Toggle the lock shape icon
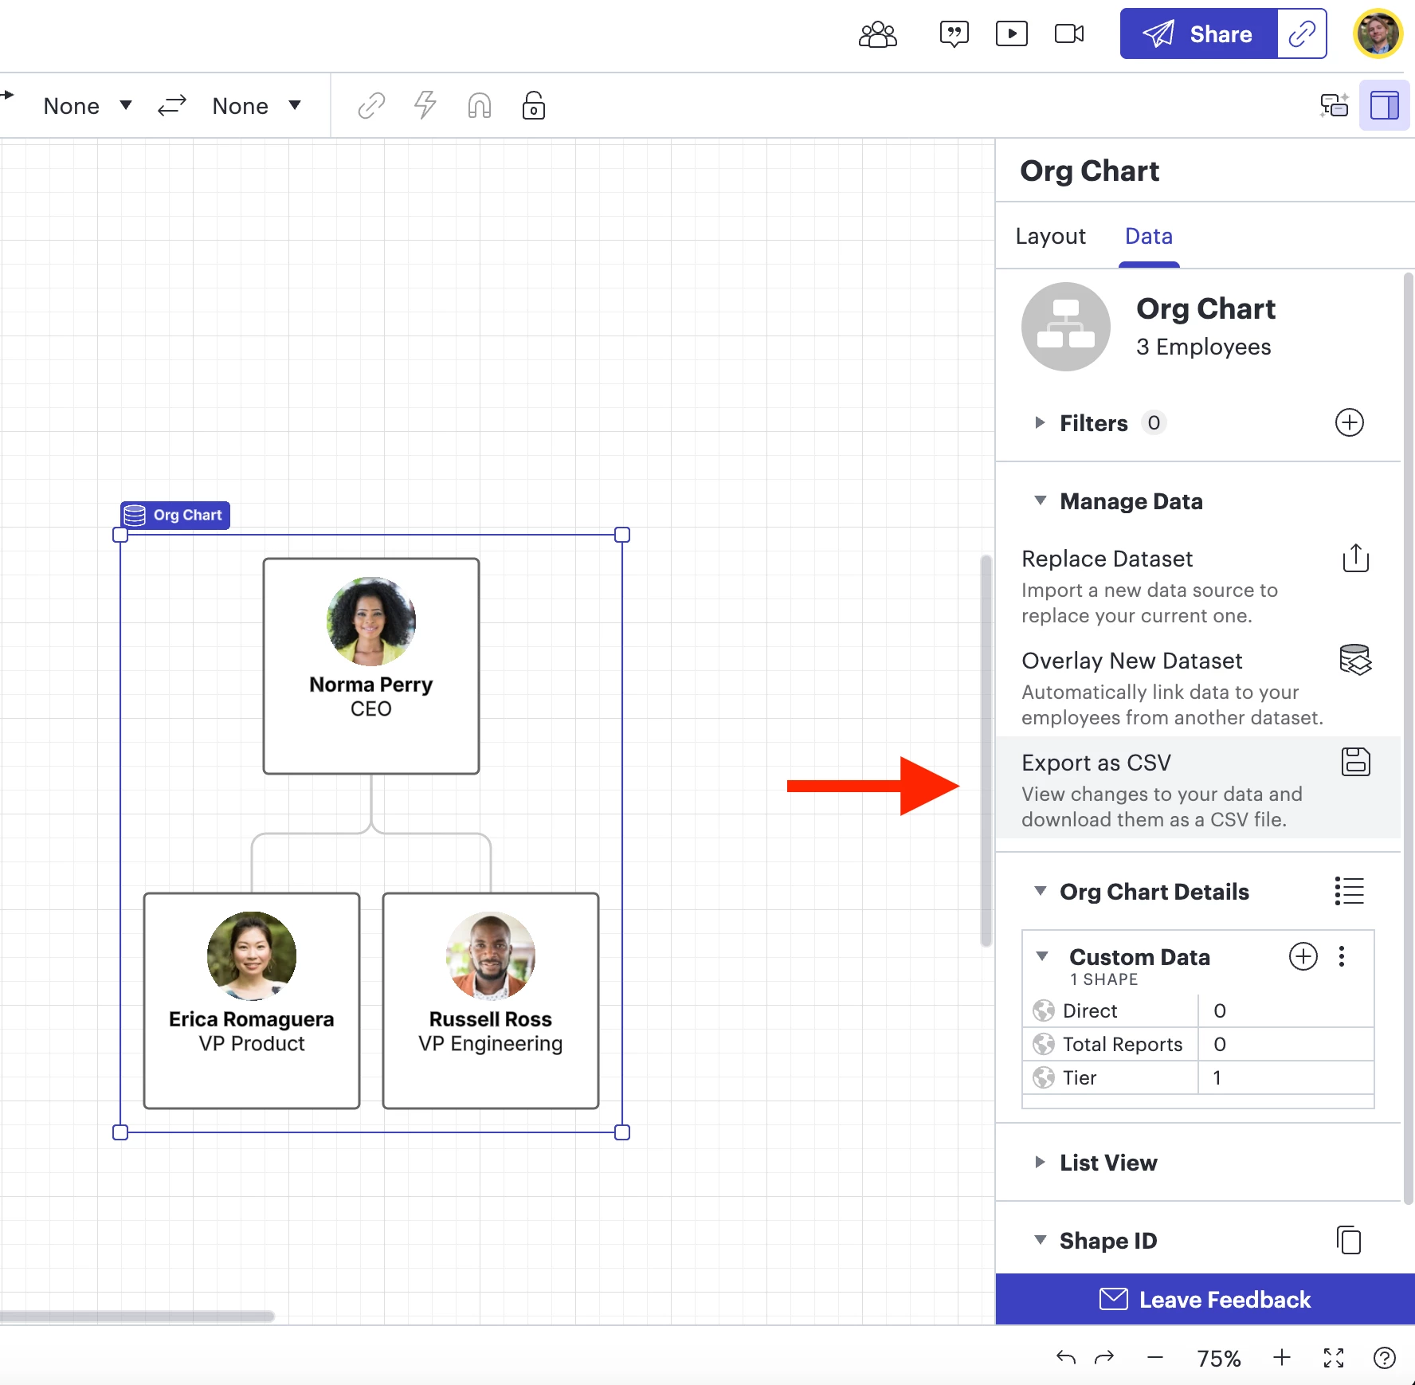This screenshot has height=1385, width=1415. [533, 105]
